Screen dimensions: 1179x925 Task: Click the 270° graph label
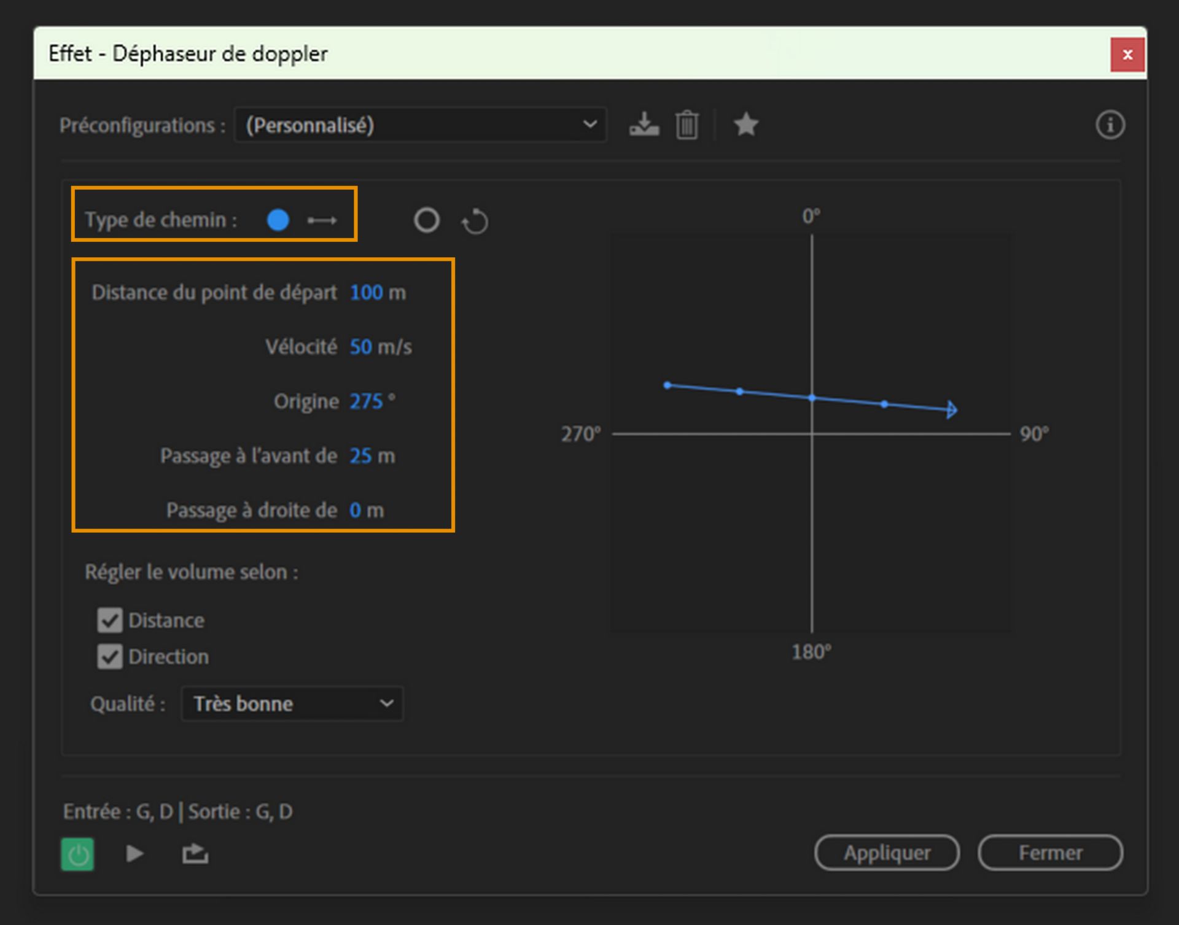(x=581, y=434)
